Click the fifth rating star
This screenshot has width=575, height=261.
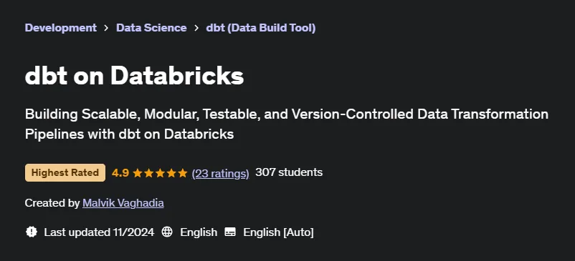(183, 173)
